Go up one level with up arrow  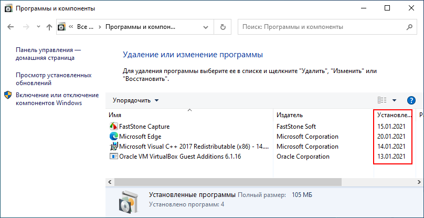point(49,26)
